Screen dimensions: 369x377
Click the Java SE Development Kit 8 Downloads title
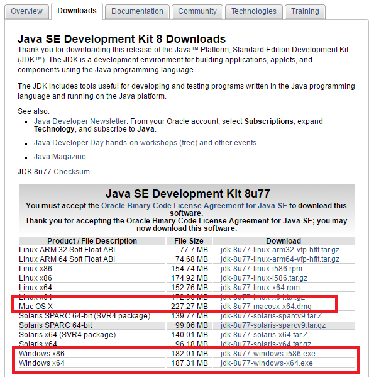pos(121,39)
